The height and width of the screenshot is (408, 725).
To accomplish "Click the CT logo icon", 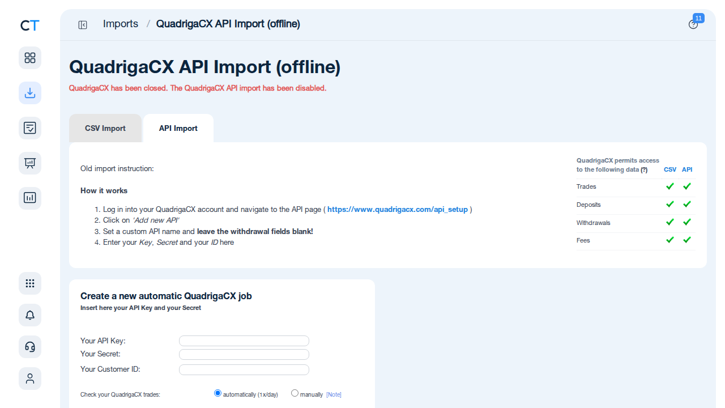I will coord(30,25).
